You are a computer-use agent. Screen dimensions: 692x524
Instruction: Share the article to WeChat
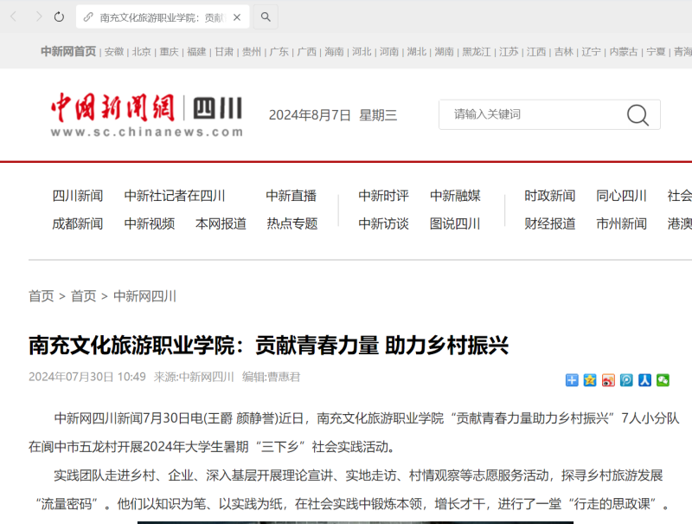coord(663,380)
